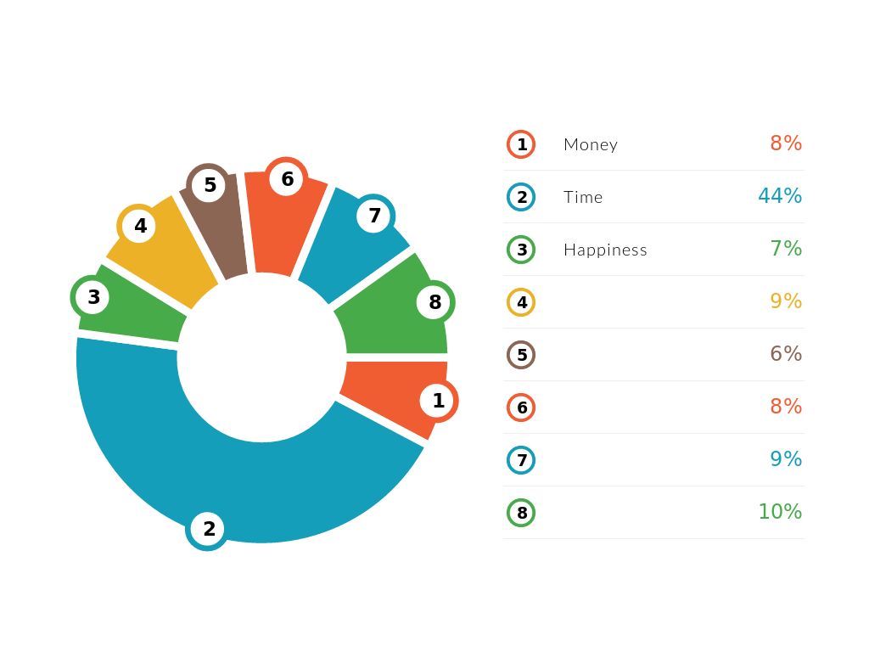The width and height of the screenshot is (869, 652).
Task: Click the legend circle numbered 1
Action: (x=521, y=144)
